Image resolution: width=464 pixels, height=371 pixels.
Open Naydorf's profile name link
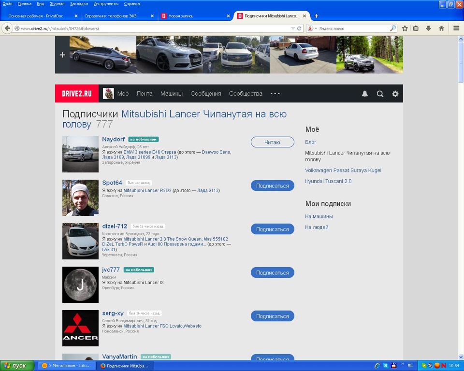(113, 139)
